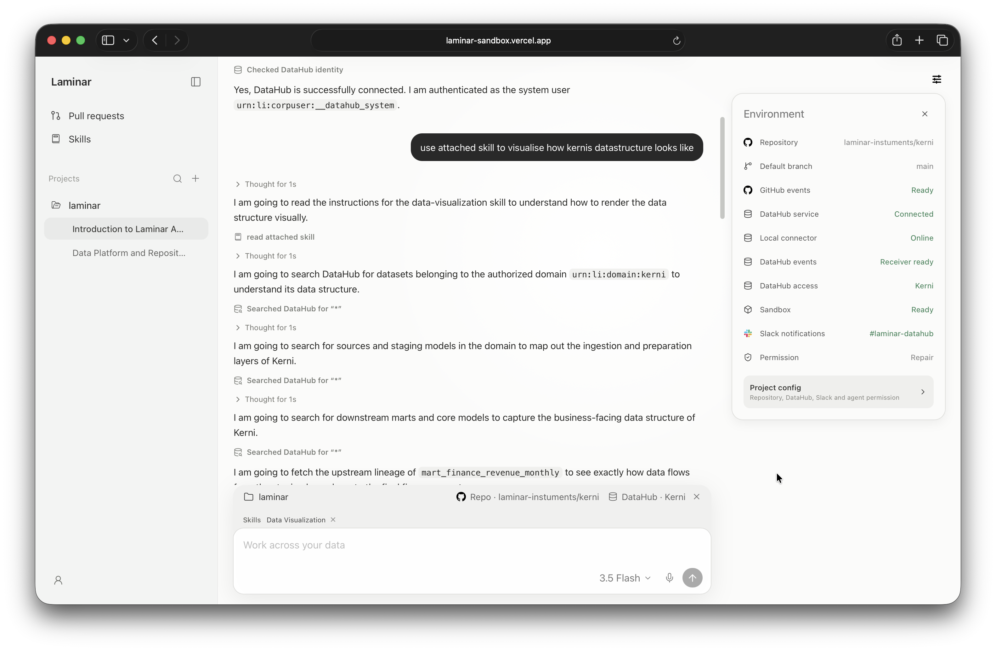This screenshot has height=651, width=996.
Task: Click the Safari address bar
Action: click(498, 41)
